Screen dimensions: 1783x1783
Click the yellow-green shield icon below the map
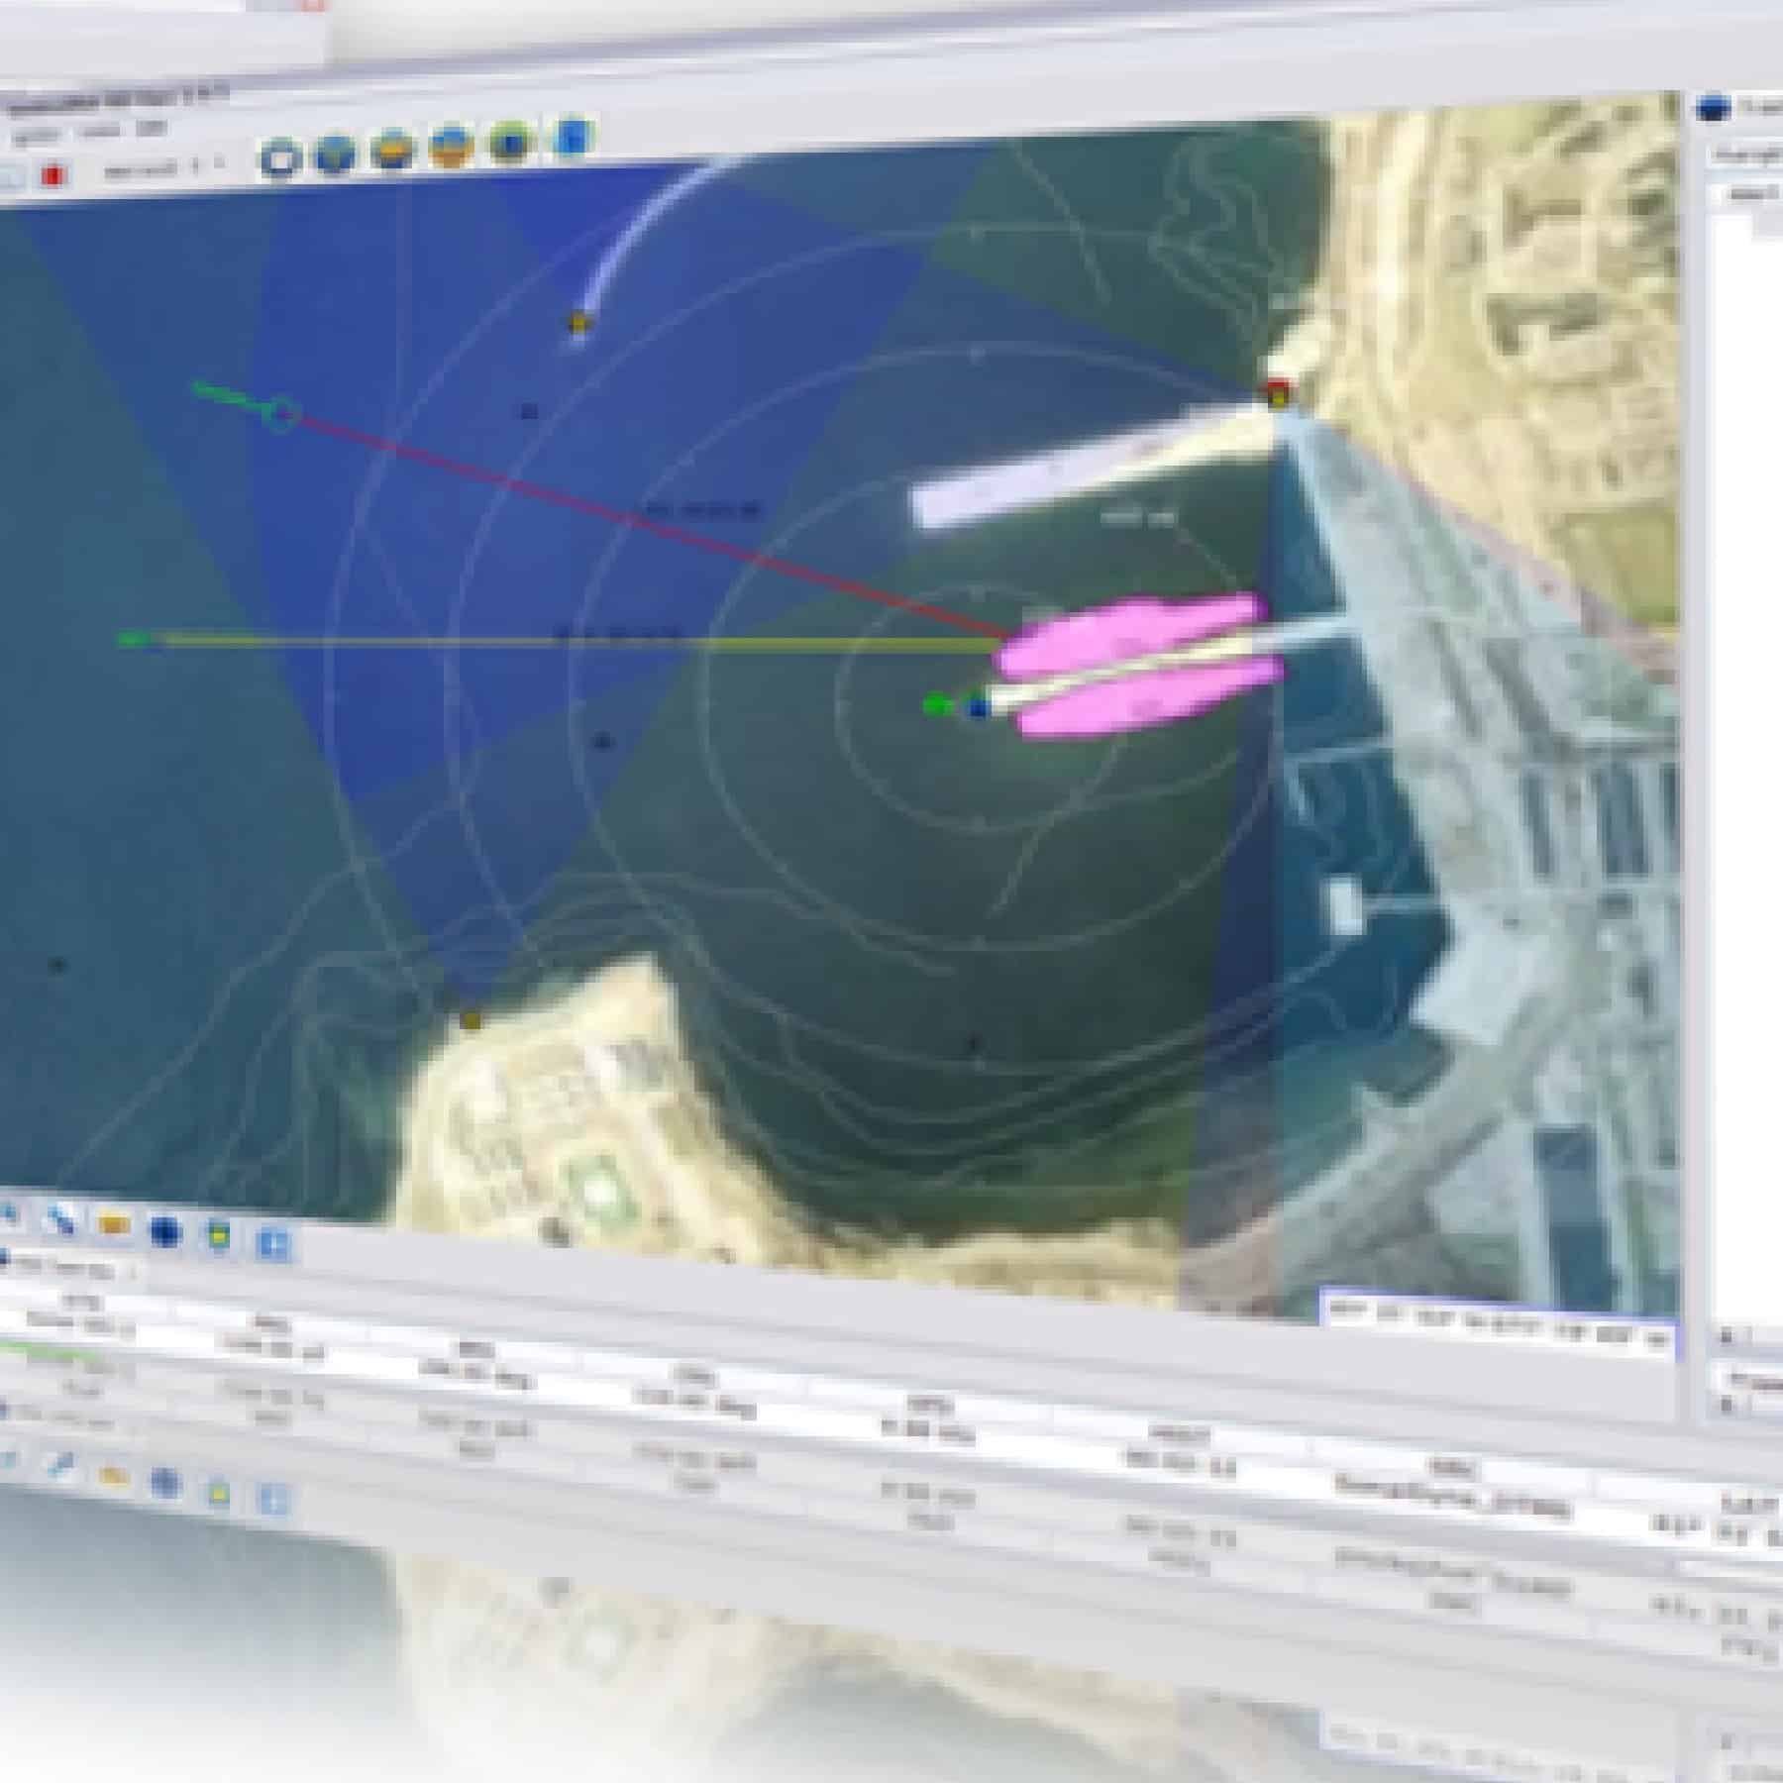click(x=219, y=1237)
